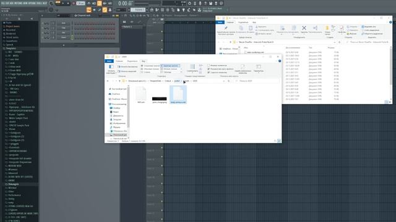This screenshot has width=396, height=222.
Task: Click Свойства icon in back Explorer ribbon
Action: (342, 27)
